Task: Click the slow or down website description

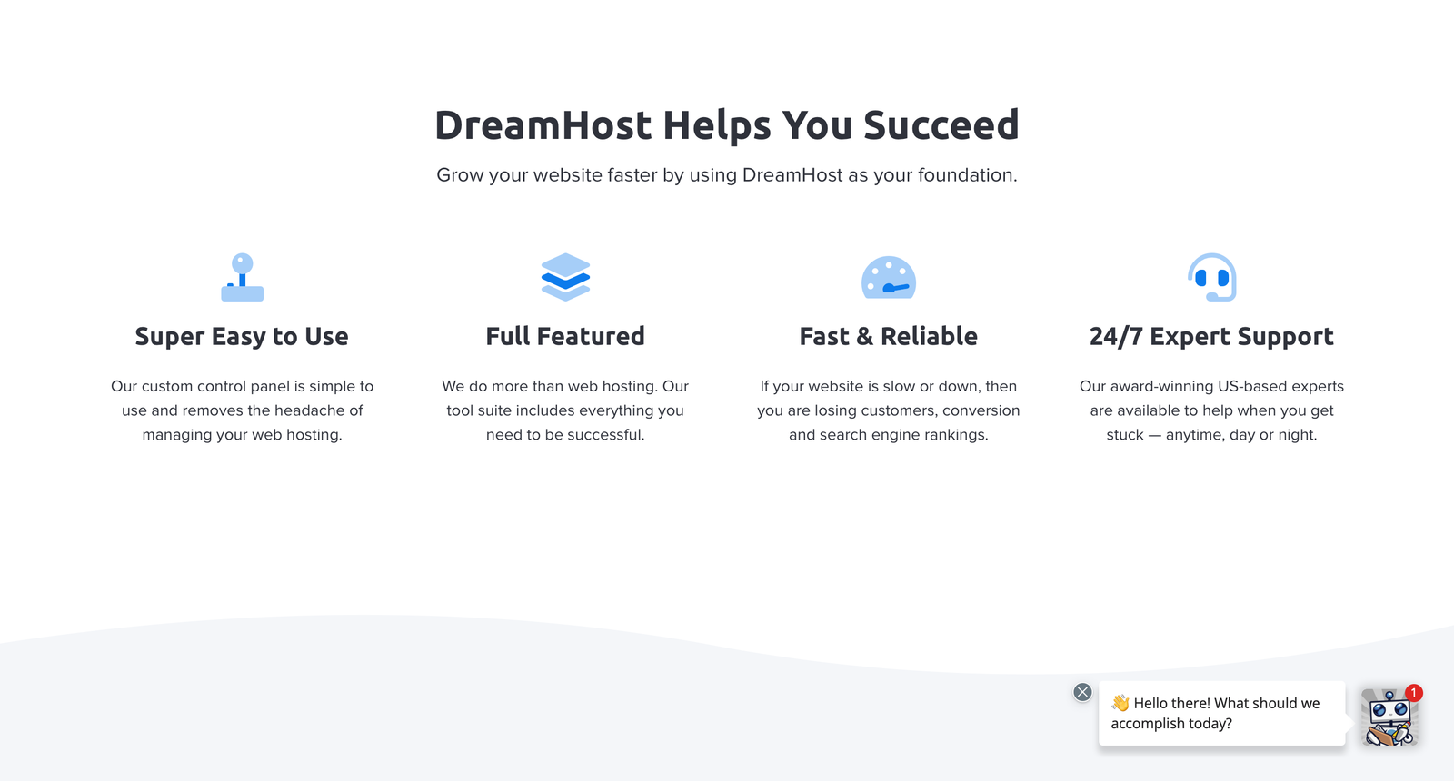Action: coord(889,410)
